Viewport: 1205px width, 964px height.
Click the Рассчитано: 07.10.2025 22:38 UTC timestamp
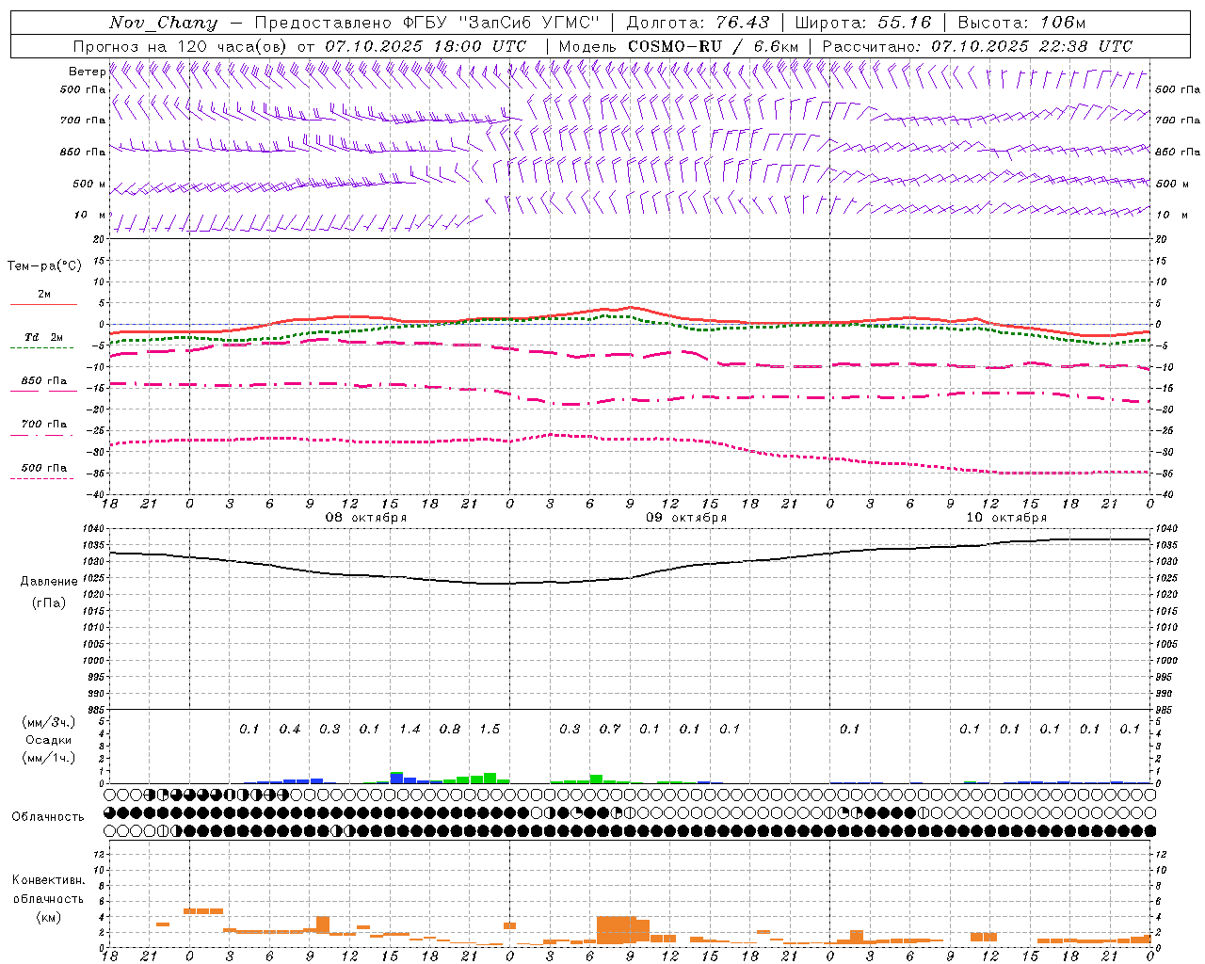tap(977, 46)
